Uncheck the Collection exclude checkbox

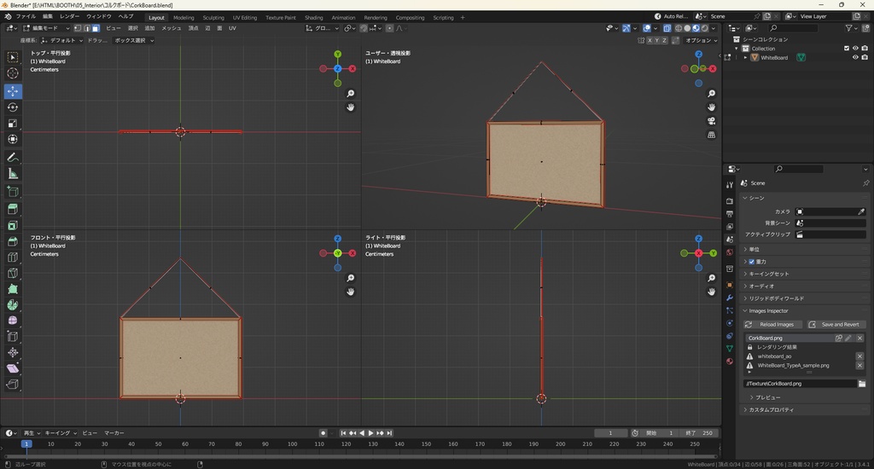[846, 49]
